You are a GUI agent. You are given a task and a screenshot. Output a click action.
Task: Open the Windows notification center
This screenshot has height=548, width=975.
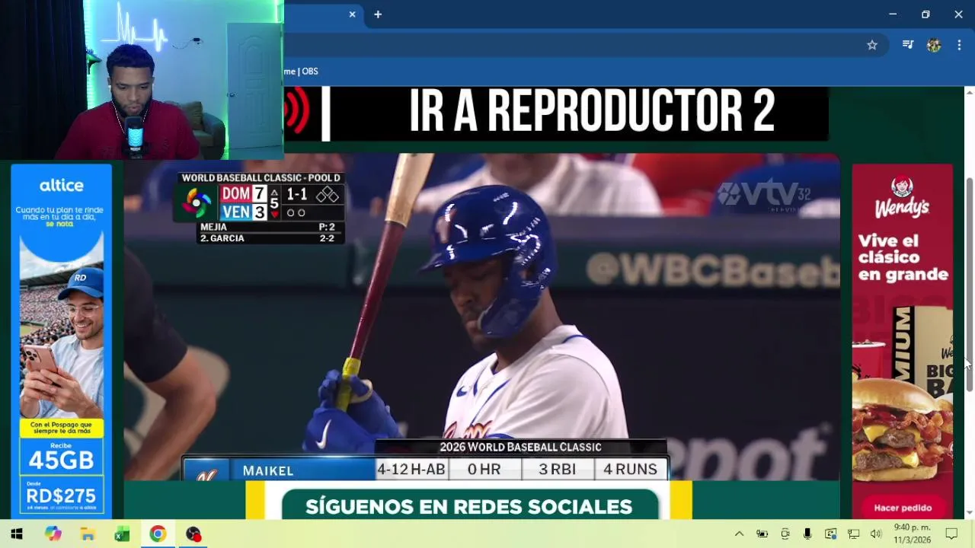(951, 534)
